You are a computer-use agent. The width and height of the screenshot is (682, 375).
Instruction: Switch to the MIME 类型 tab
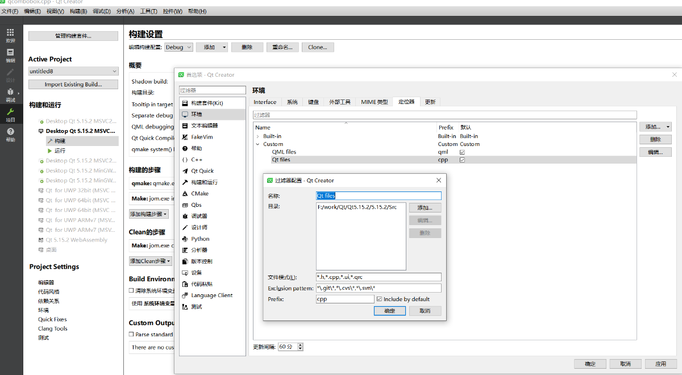375,102
